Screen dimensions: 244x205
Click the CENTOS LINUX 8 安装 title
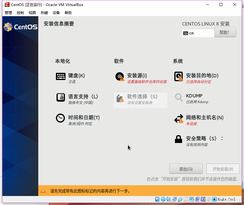tap(206, 24)
